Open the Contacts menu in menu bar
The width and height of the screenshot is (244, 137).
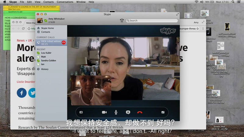[x=48, y=2]
